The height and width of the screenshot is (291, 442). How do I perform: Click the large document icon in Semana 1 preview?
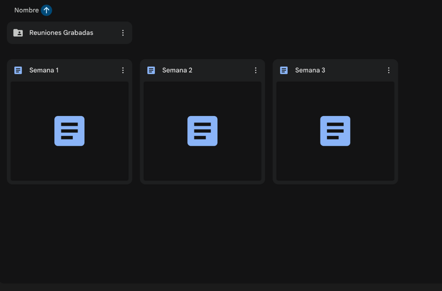point(69,131)
